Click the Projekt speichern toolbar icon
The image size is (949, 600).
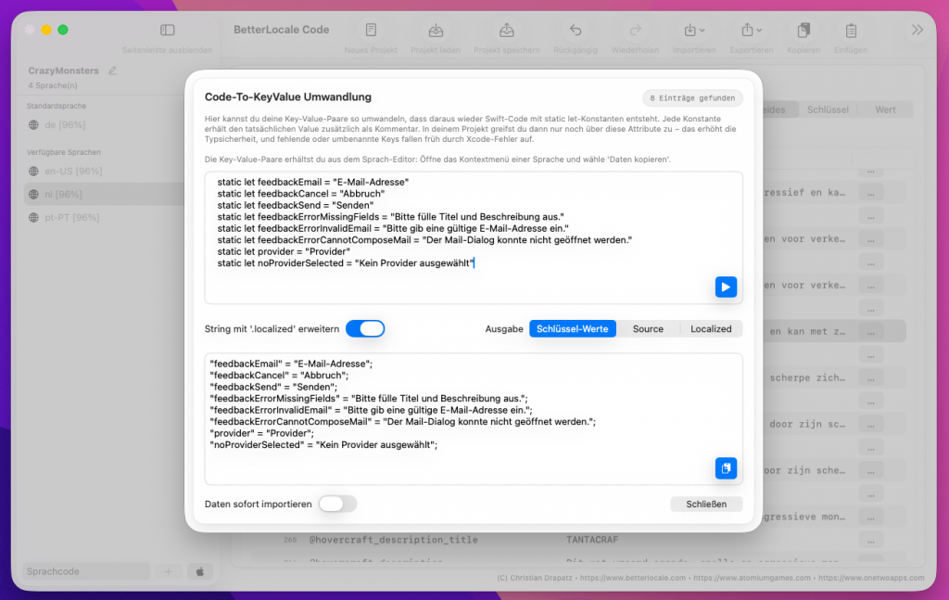point(507,31)
